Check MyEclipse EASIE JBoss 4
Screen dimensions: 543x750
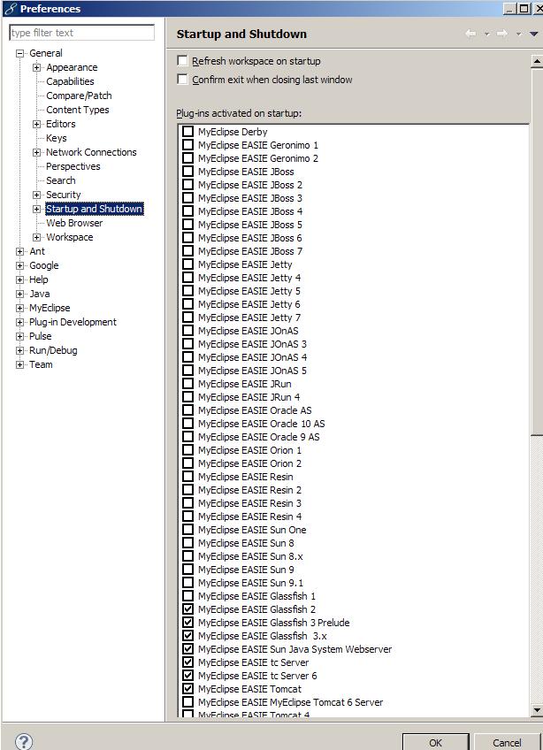tap(188, 210)
